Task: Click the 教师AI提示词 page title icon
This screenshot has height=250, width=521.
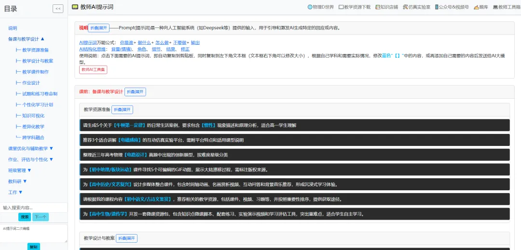Action: (75, 7)
